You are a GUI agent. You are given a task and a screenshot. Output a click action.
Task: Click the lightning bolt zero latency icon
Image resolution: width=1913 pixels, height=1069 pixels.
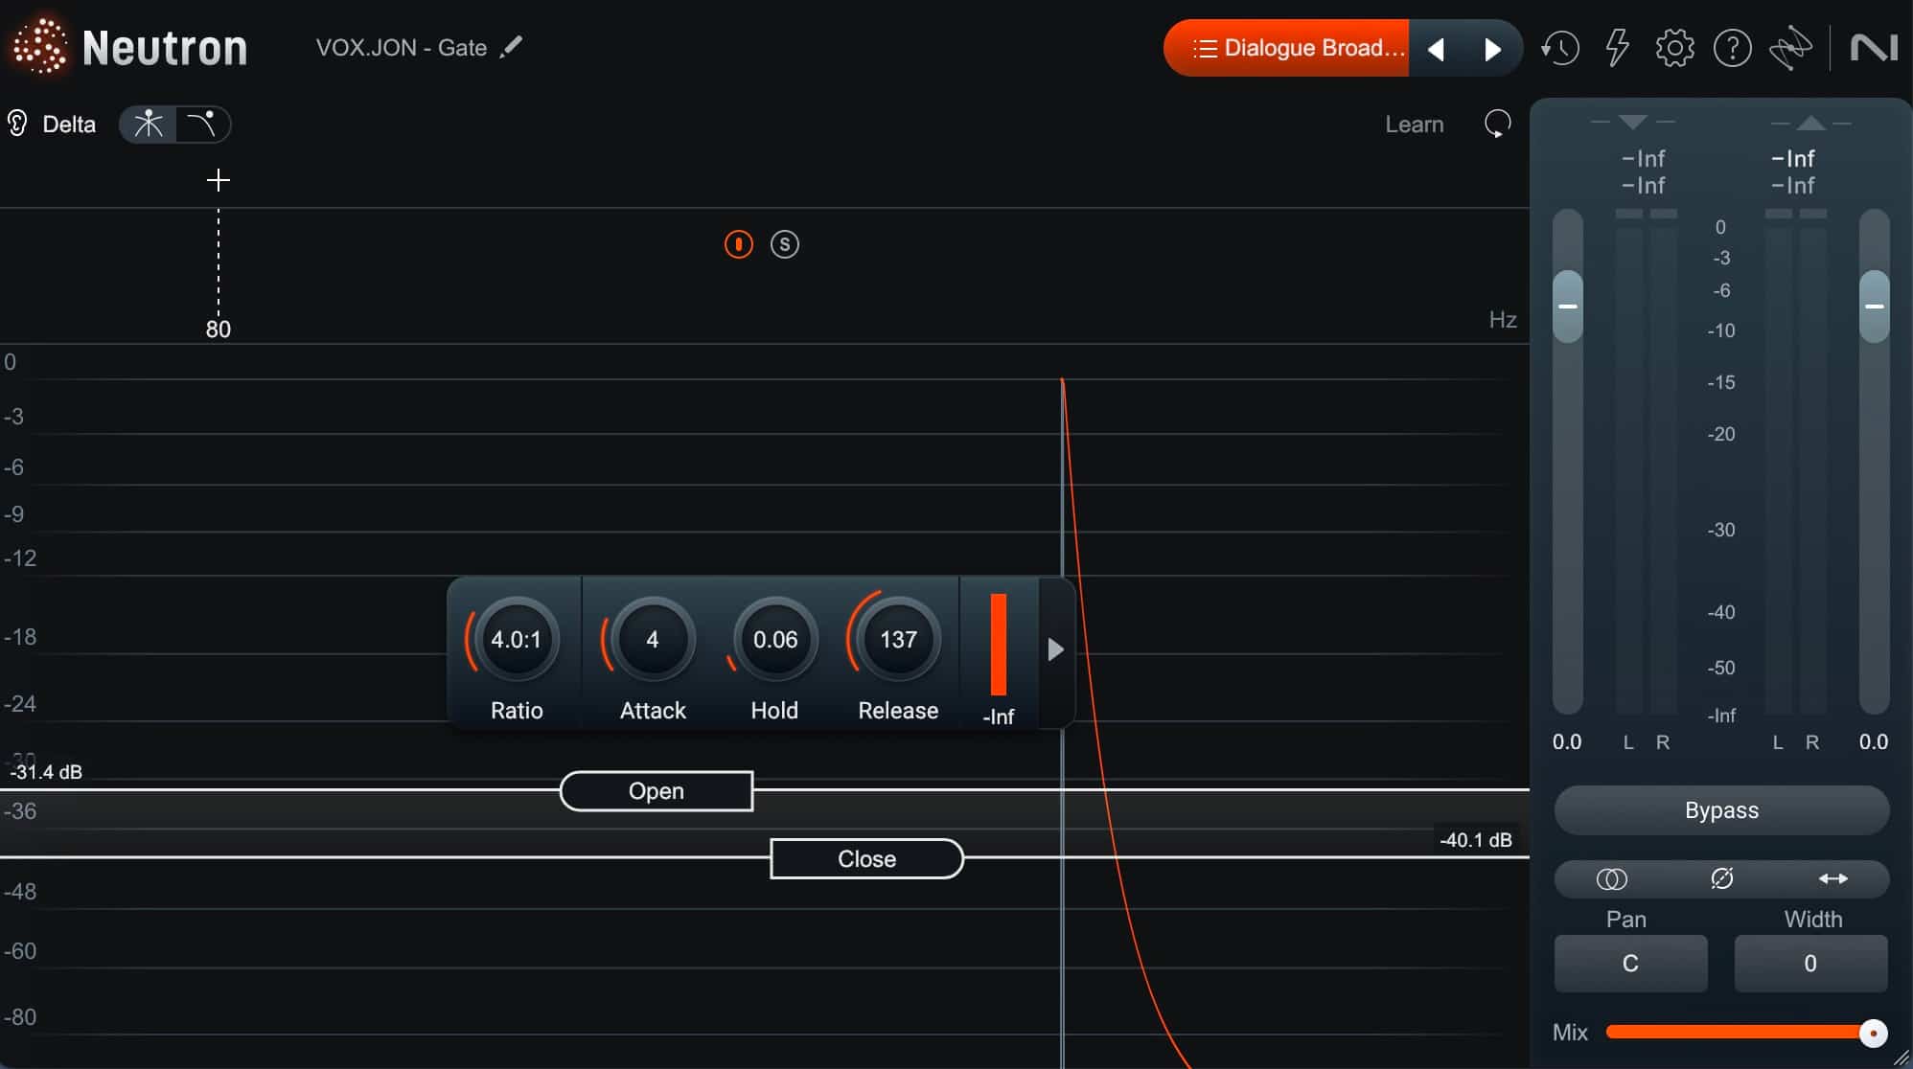click(x=1618, y=48)
